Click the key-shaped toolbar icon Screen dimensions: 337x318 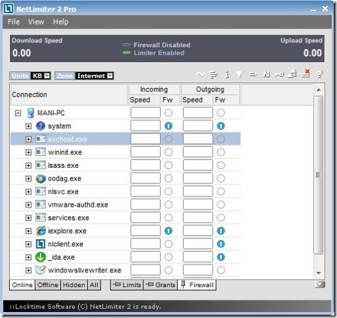[280, 75]
